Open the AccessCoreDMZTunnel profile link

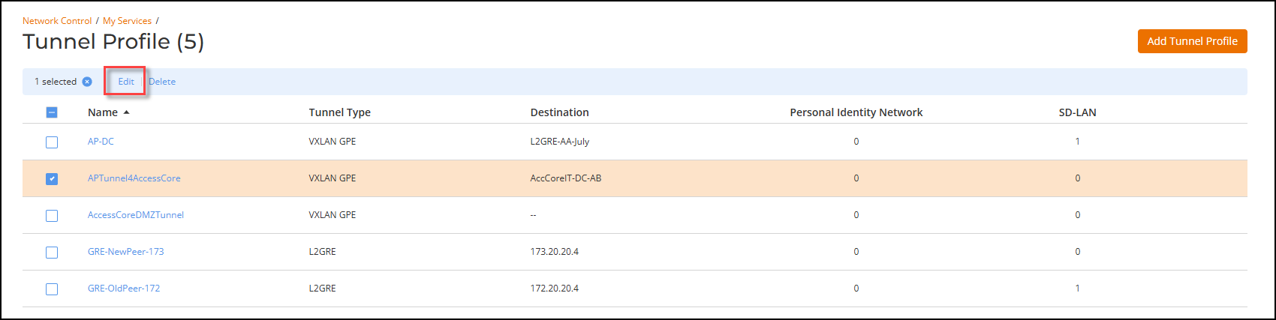[135, 215]
